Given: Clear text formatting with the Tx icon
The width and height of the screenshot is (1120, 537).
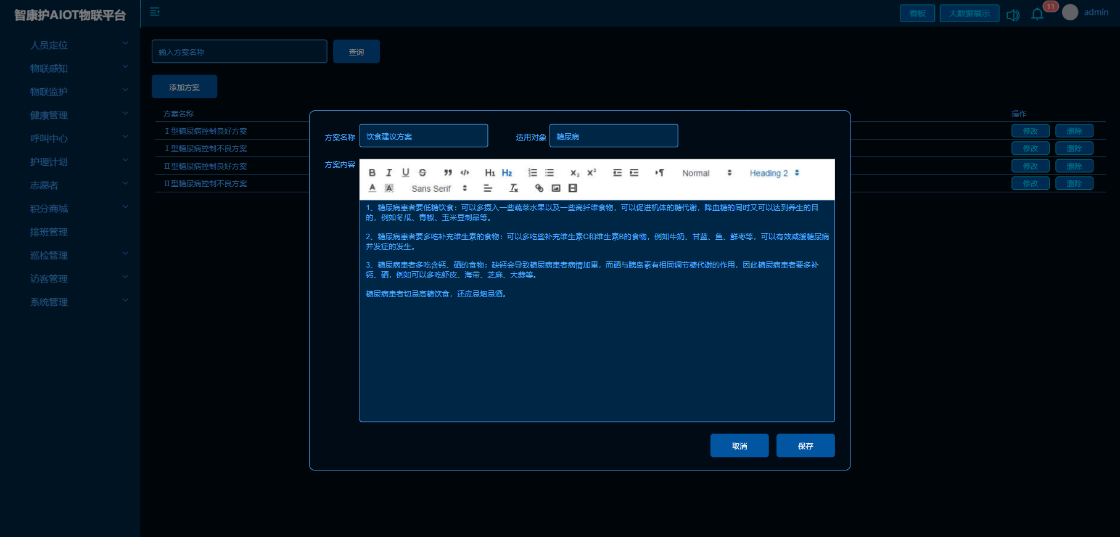Looking at the screenshot, I should click(x=513, y=188).
